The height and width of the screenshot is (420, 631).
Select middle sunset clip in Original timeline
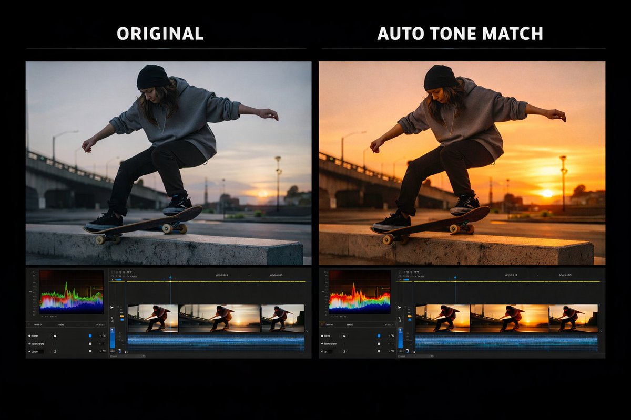coord(220,318)
